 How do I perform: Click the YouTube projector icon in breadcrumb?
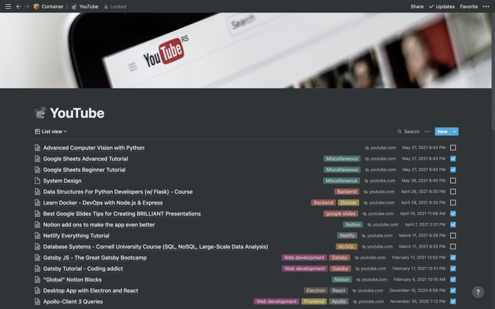[x=74, y=6]
